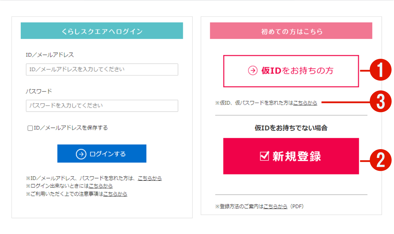This screenshot has width=394, height=234.
Task: Focus the ID/メールアドレス input field
Action: tap(102, 70)
